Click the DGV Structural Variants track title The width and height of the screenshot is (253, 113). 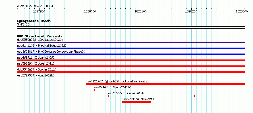point(40,36)
